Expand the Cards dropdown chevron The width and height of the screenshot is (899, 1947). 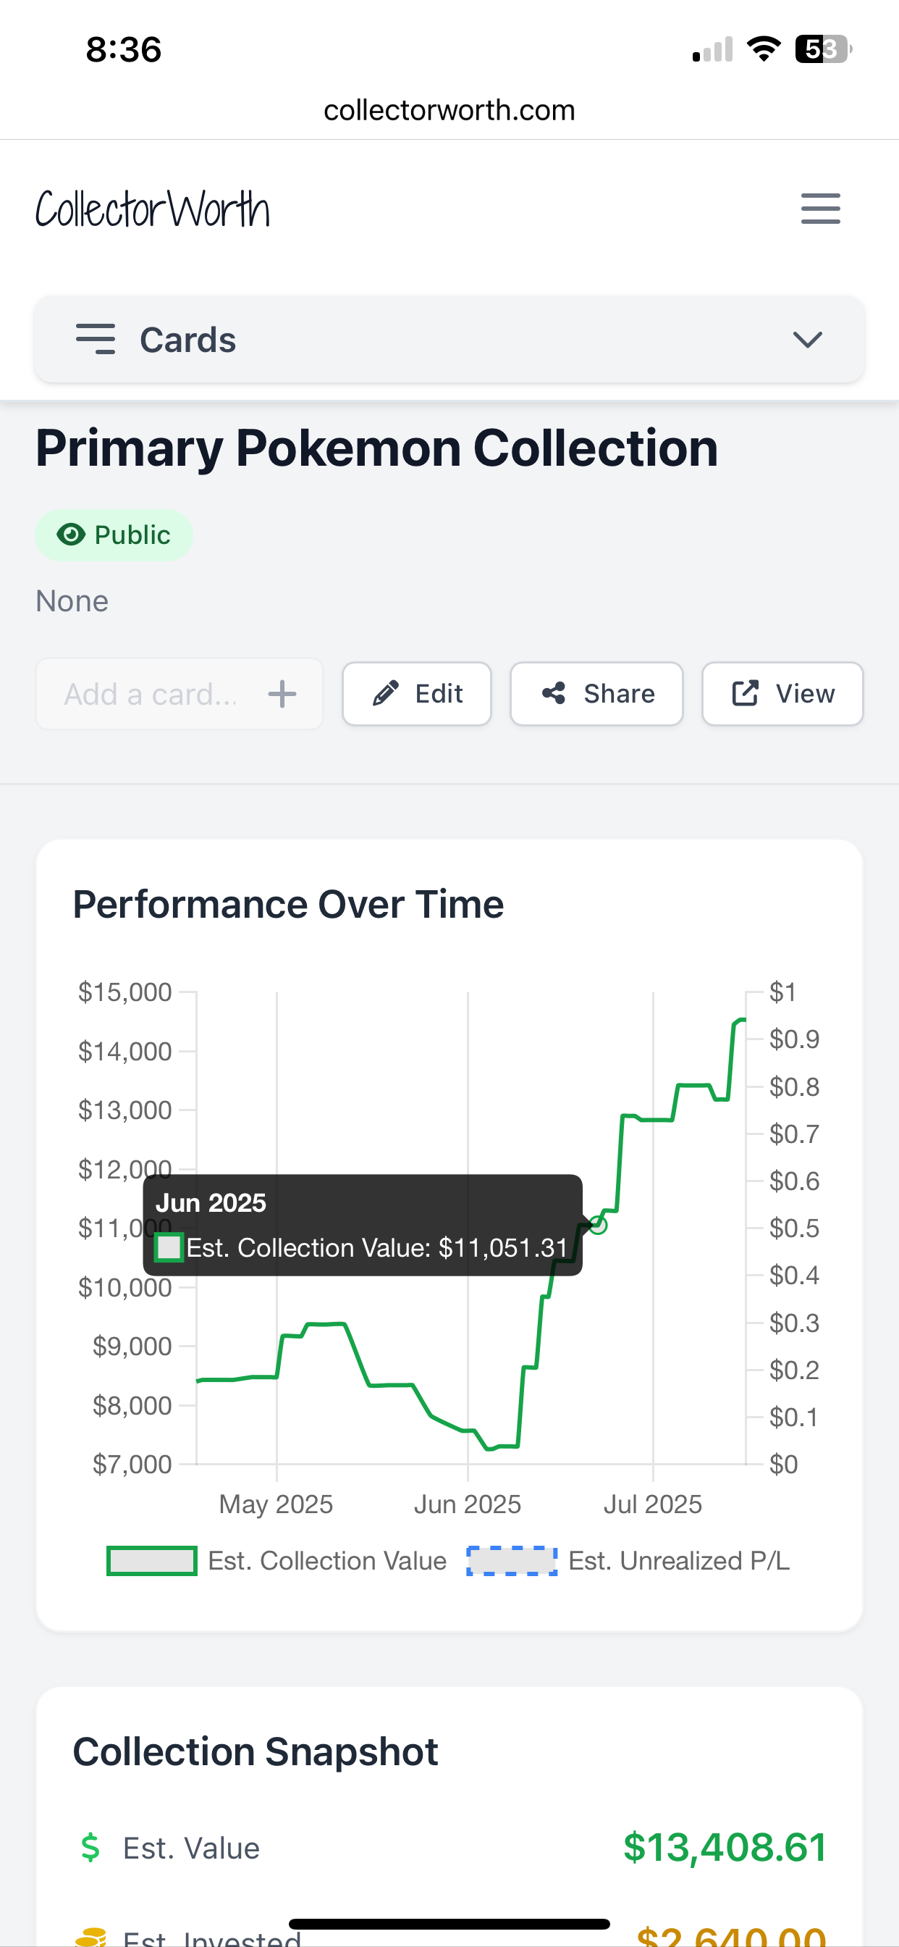(x=807, y=340)
